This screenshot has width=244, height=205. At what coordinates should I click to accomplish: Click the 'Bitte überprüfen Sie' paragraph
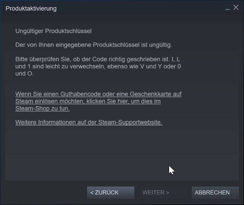[98, 66]
